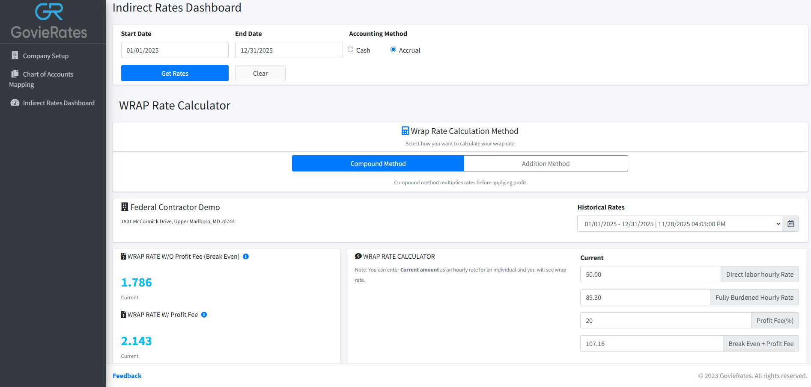811x387 pixels.
Task: Open Chart of Accounts Mapping page
Action: point(48,74)
